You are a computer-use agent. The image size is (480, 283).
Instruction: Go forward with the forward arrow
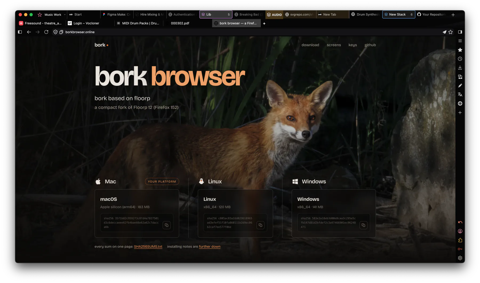(x=38, y=32)
